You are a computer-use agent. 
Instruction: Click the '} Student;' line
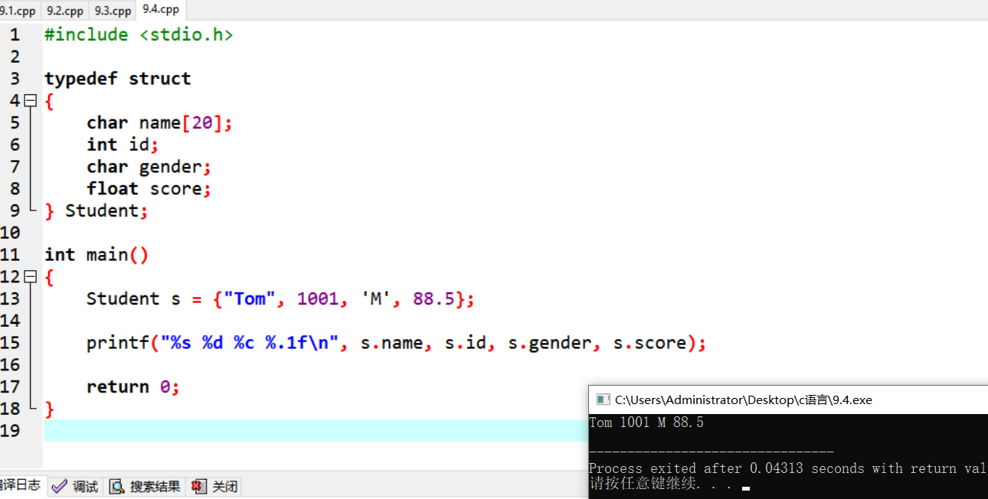point(97,210)
